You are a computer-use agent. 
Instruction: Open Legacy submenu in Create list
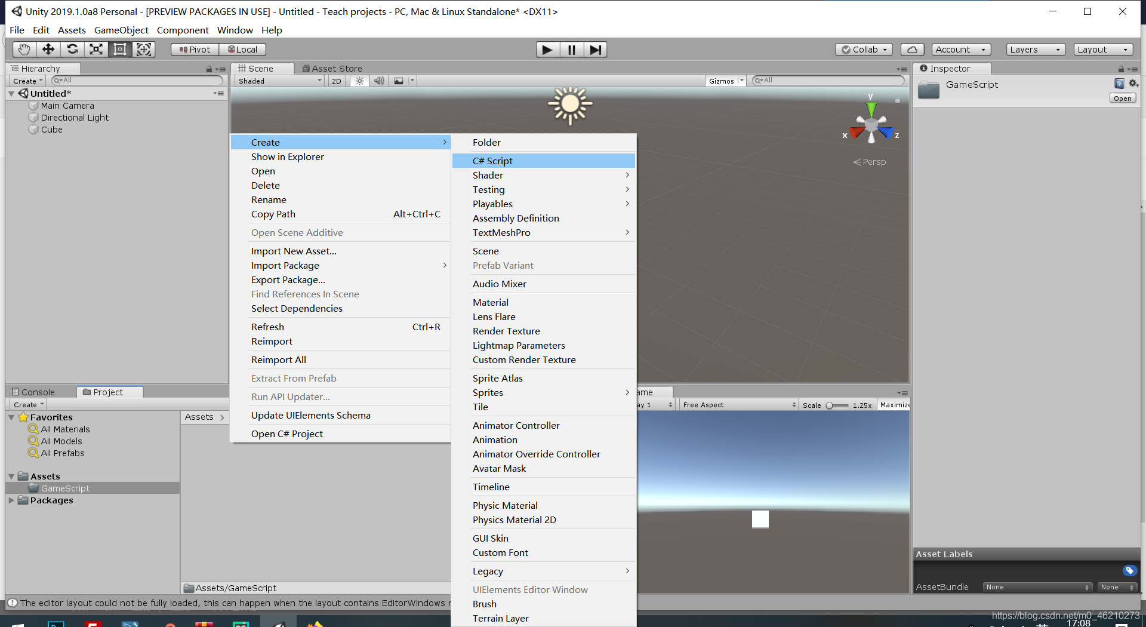544,571
